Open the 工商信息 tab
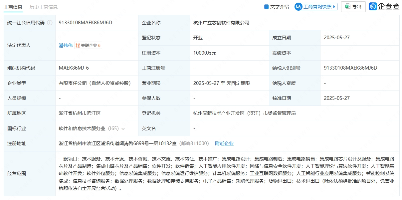Screen dimensions: 402x200 point(13,7)
